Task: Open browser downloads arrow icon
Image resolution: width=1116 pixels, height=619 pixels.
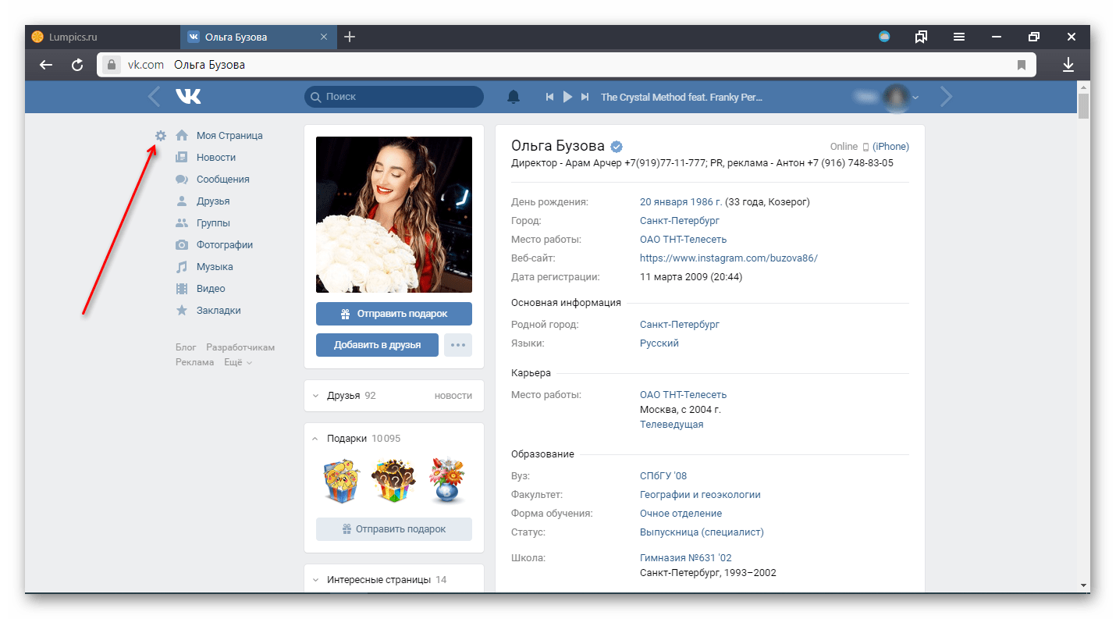Action: point(1068,65)
